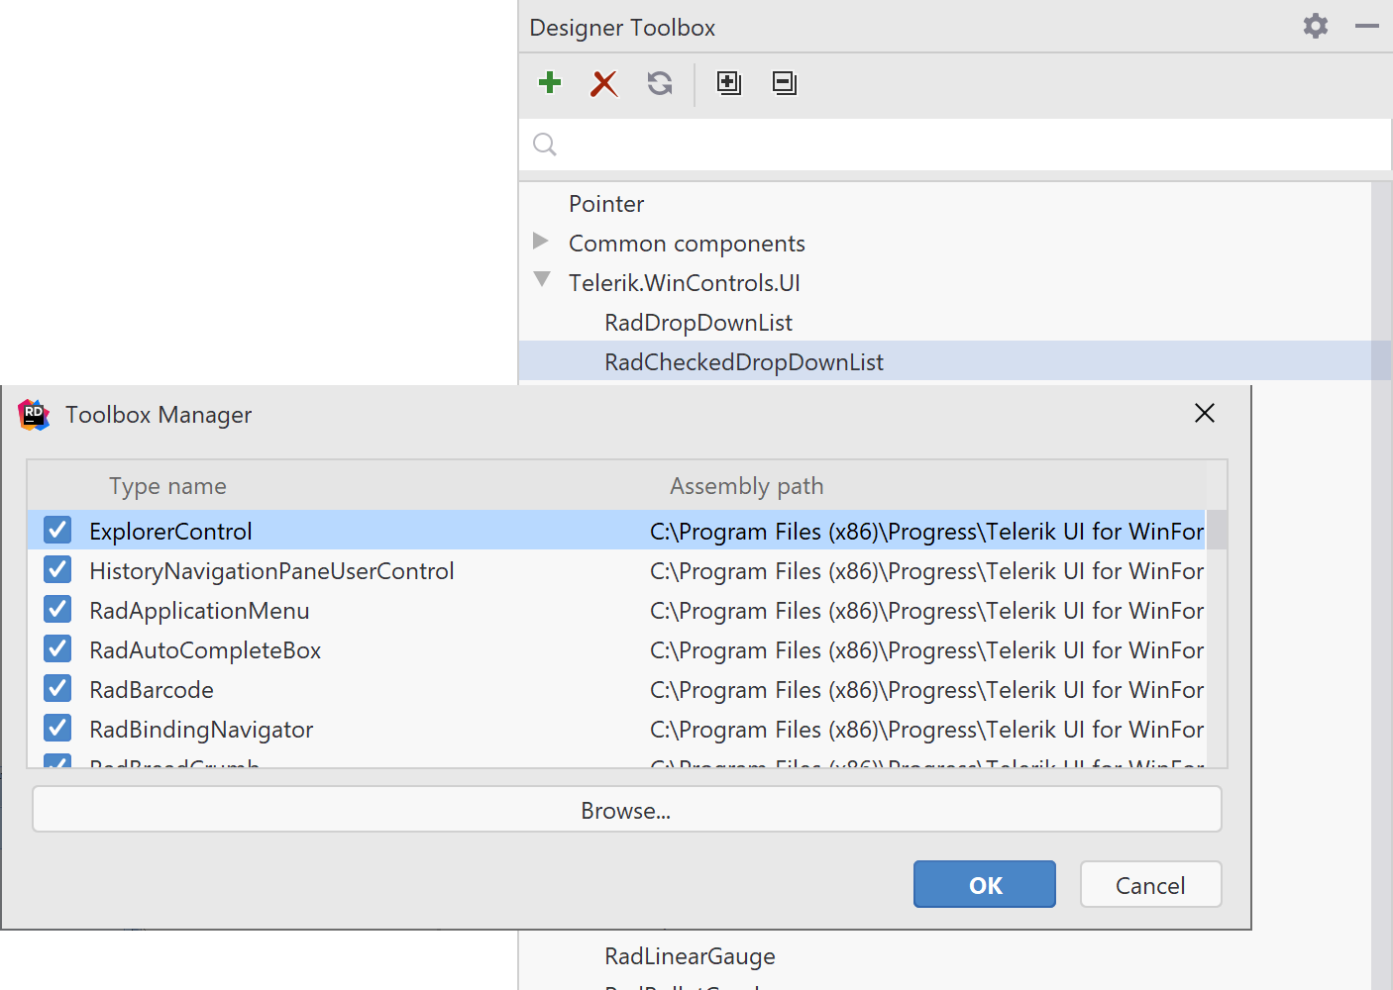The height and width of the screenshot is (990, 1393).
Task: Close the Toolbox Manager dialog
Action: tap(1205, 413)
